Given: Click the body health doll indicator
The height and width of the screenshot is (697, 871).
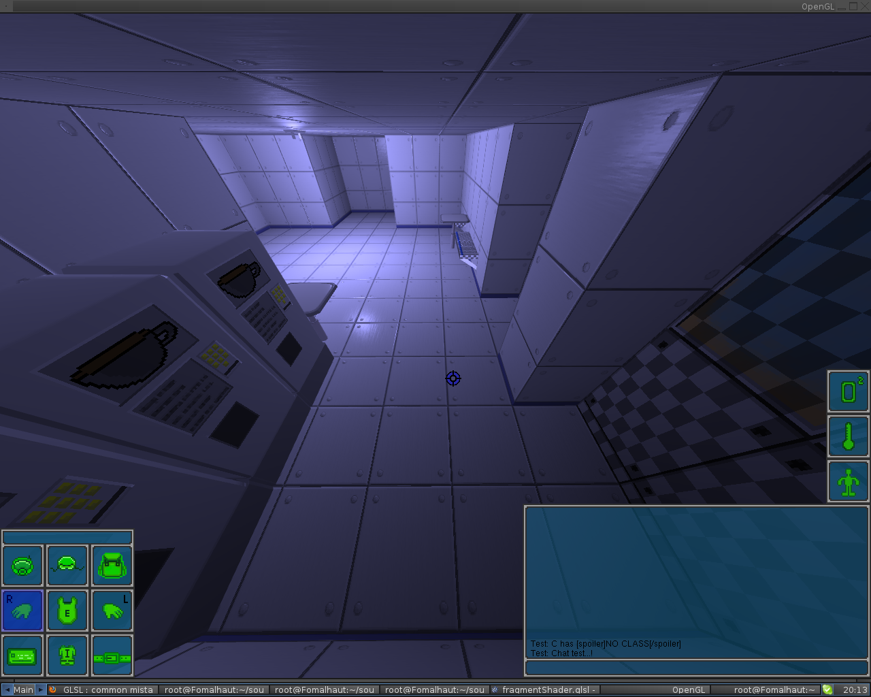Looking at the screenshot, I should click(848, 481).
